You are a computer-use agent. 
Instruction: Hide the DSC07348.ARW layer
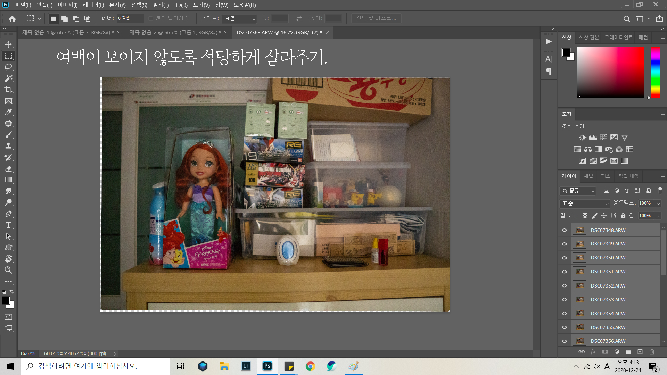click(564, 230)
